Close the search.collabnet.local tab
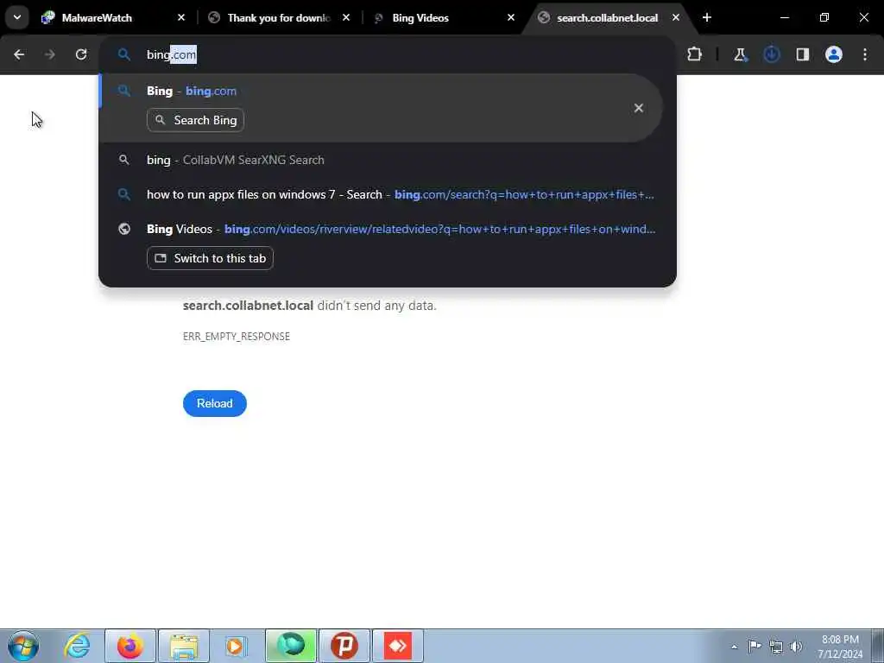The width and height of the screenshot is (884, 663). click(x=675, y=17)
